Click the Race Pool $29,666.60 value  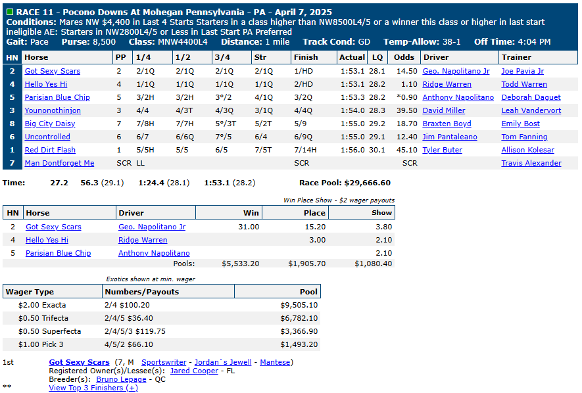coord(368,183)
